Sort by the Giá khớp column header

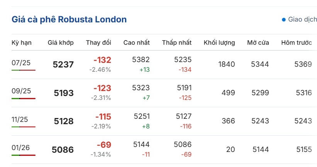(x=61, y=42)
